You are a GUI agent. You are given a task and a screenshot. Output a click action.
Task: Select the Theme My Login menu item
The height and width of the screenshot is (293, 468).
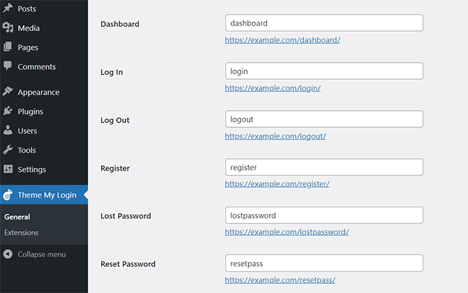point(44,195)
